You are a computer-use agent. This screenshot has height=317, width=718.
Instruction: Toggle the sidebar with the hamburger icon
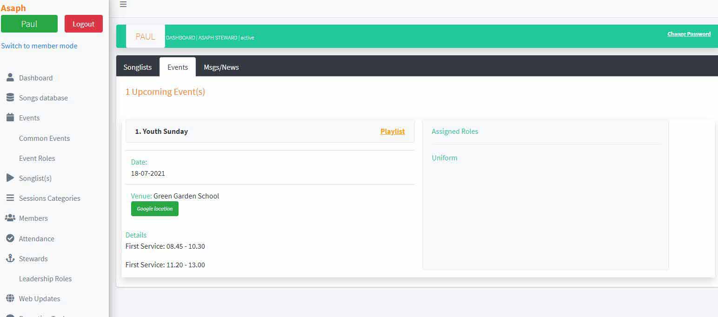click(123, 4)
